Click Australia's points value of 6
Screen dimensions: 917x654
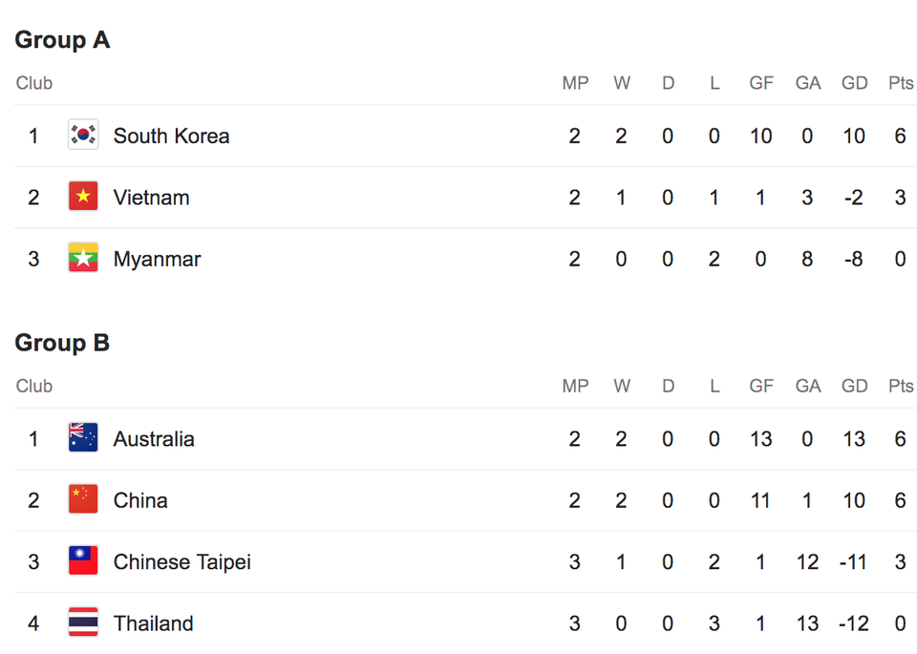click(x=901, y=439)
